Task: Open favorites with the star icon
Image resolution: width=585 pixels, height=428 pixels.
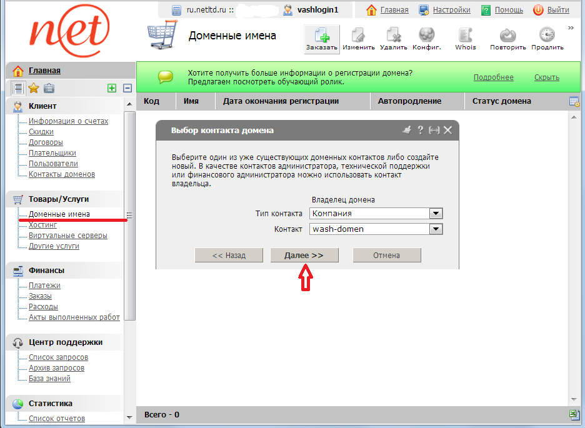Action: coord(34,88)
